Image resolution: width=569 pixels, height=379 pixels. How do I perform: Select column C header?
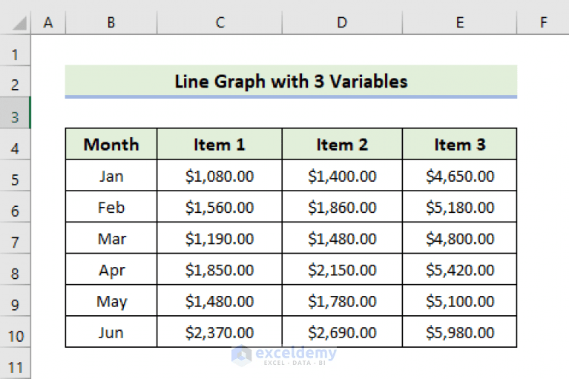point(220,23)
